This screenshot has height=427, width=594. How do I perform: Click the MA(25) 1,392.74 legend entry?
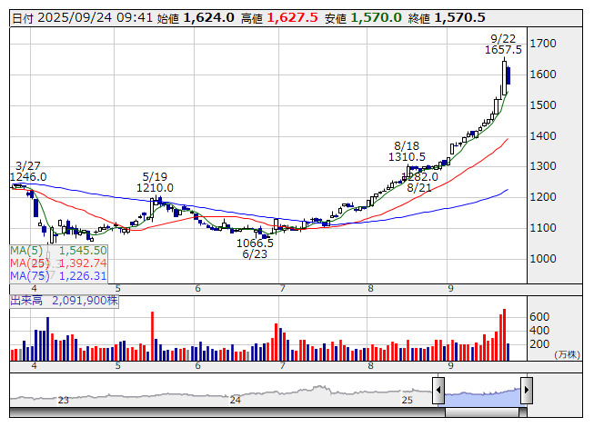point(58,263)
